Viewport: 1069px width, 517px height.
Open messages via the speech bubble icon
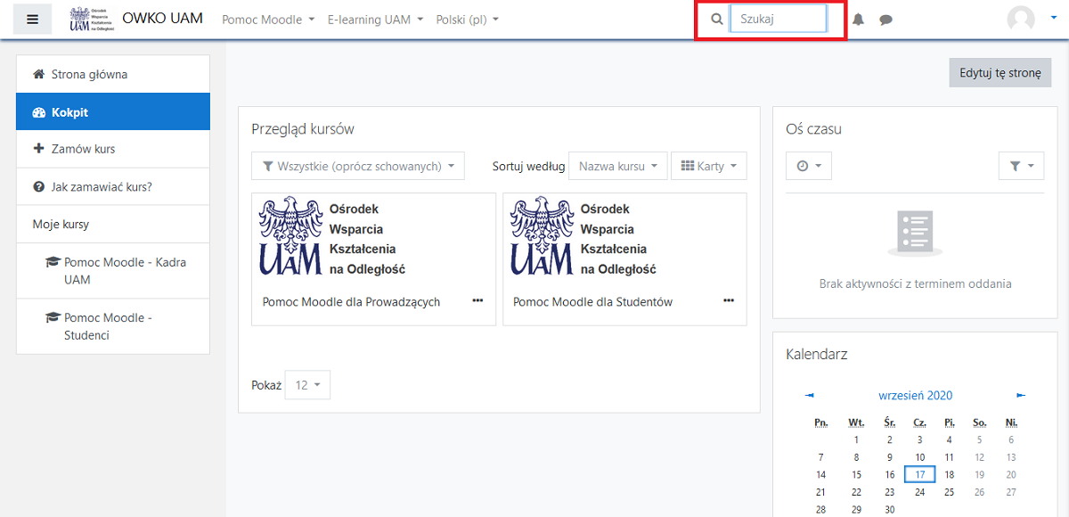(885, 19)
